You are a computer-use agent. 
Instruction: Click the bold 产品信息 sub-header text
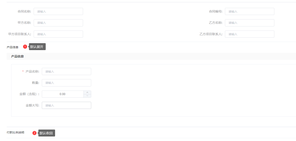(17, 56)
